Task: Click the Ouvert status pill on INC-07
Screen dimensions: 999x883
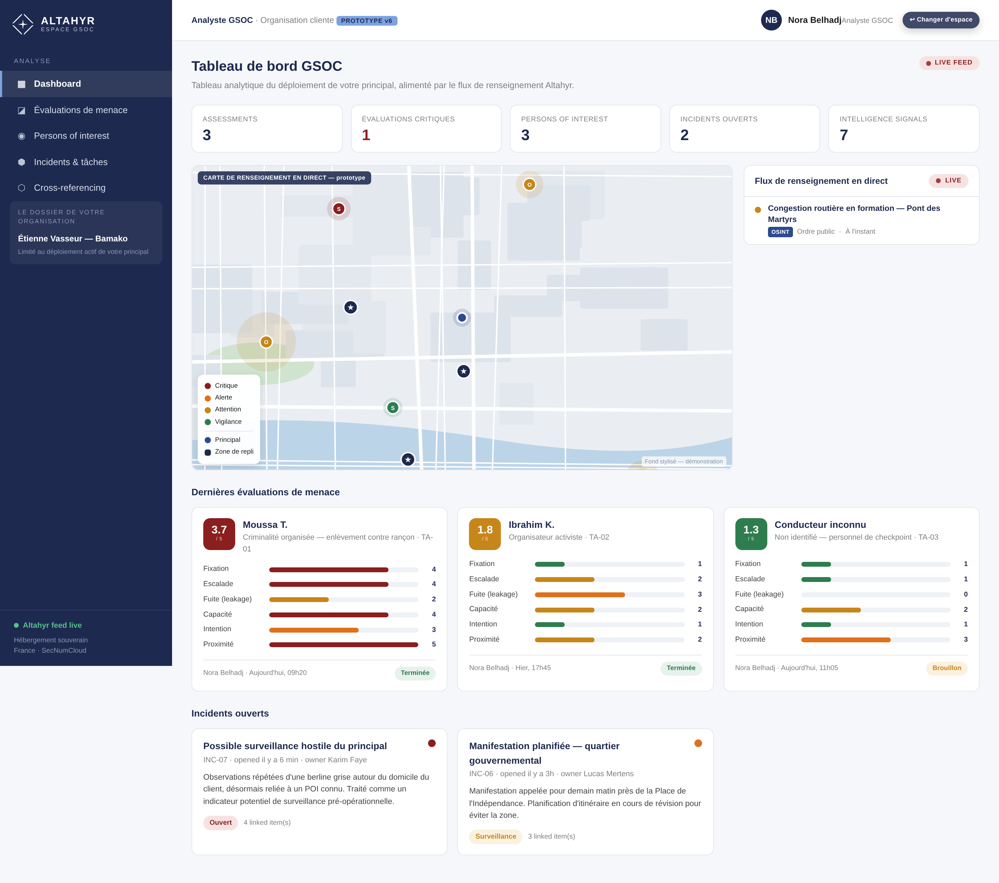Action: pos(220,822)
